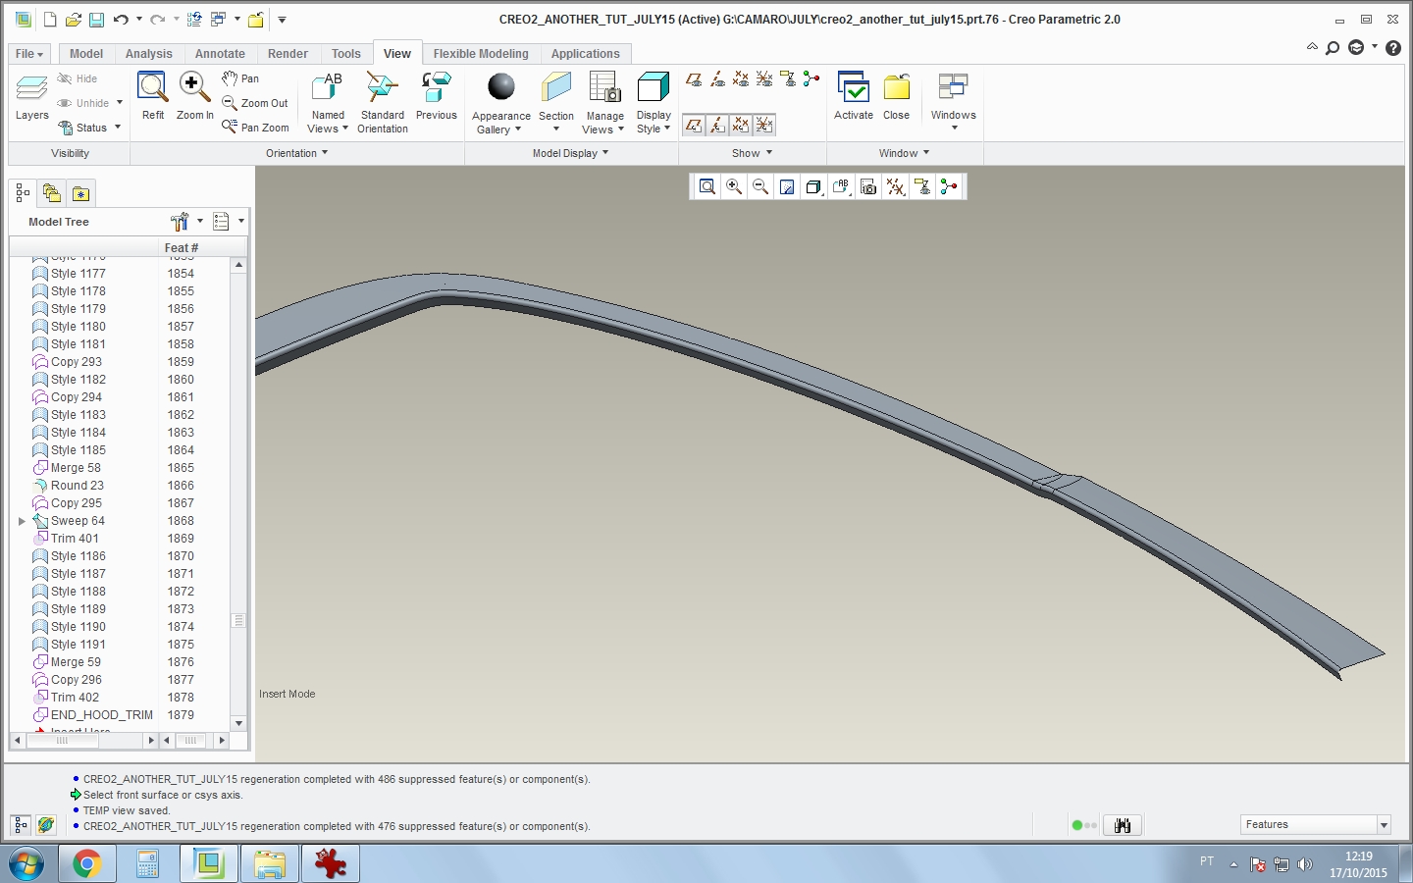
Task: Toggle Csys Tag Display button
Action: tap(764, 125)
